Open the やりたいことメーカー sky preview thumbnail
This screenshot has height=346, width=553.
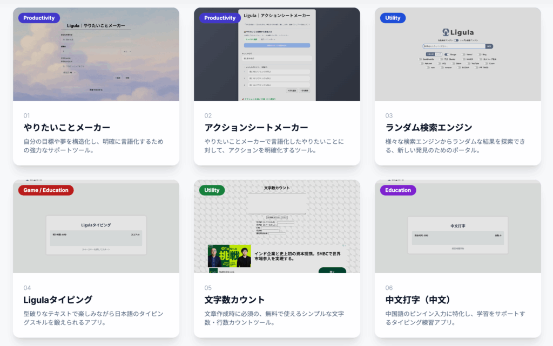pos(96,65)
